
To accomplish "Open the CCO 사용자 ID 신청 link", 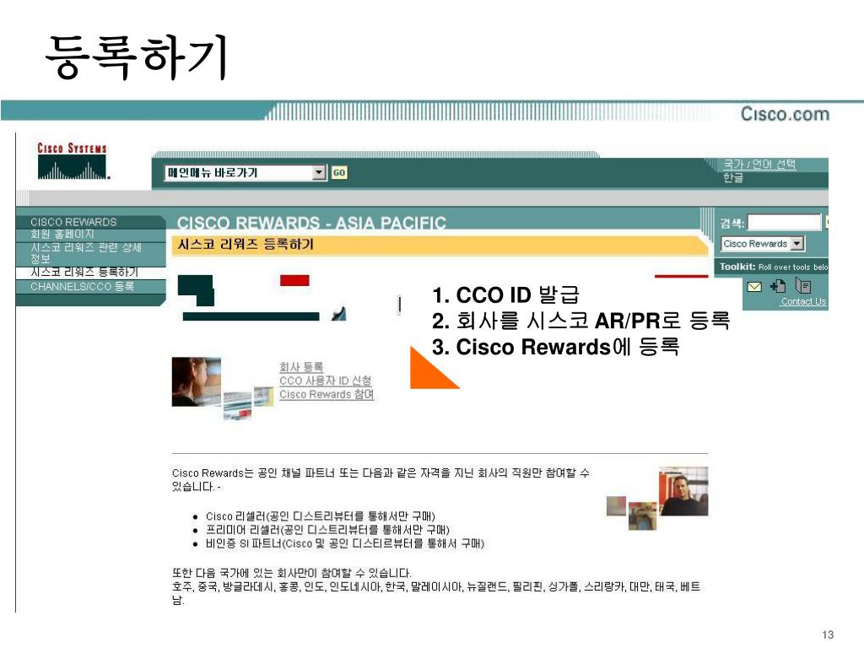I will click(325, 381).
